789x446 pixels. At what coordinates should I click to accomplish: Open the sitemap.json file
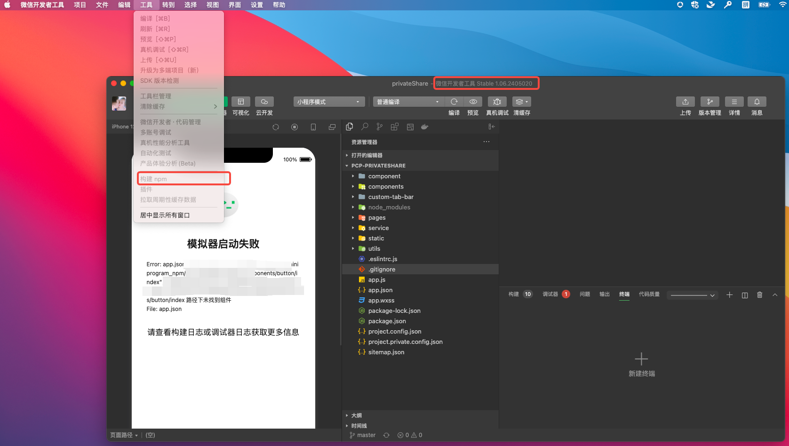tap(420, 352)
